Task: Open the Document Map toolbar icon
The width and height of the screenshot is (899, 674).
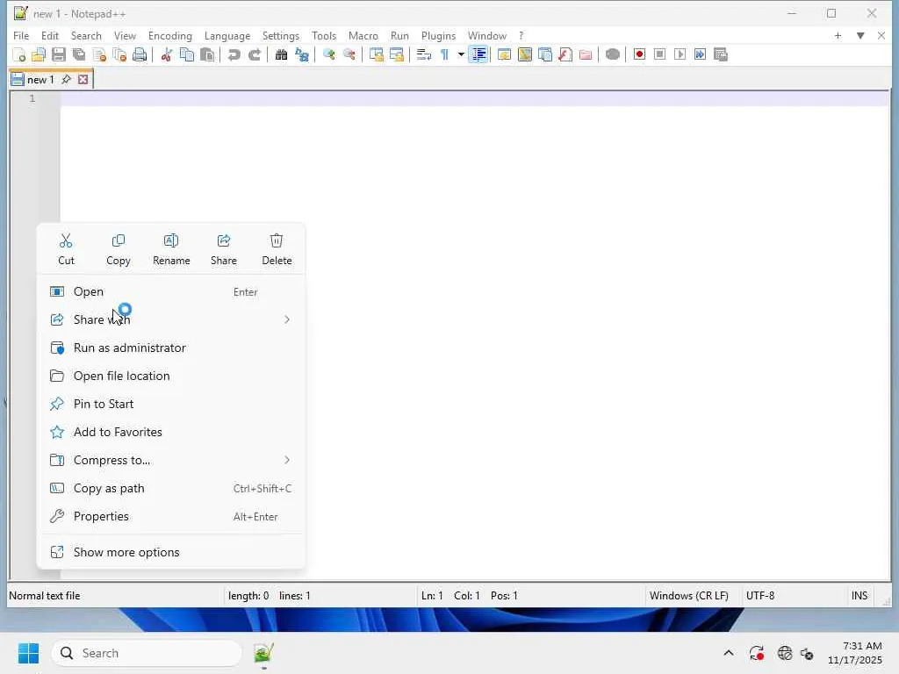Action: tap(525, 55)
